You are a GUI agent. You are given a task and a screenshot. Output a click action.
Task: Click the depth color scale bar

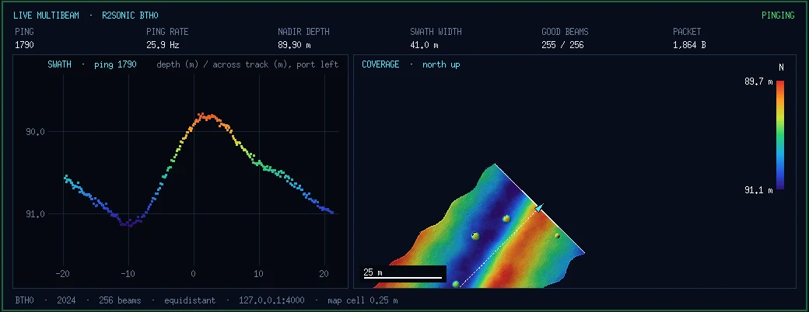(780, 135)
